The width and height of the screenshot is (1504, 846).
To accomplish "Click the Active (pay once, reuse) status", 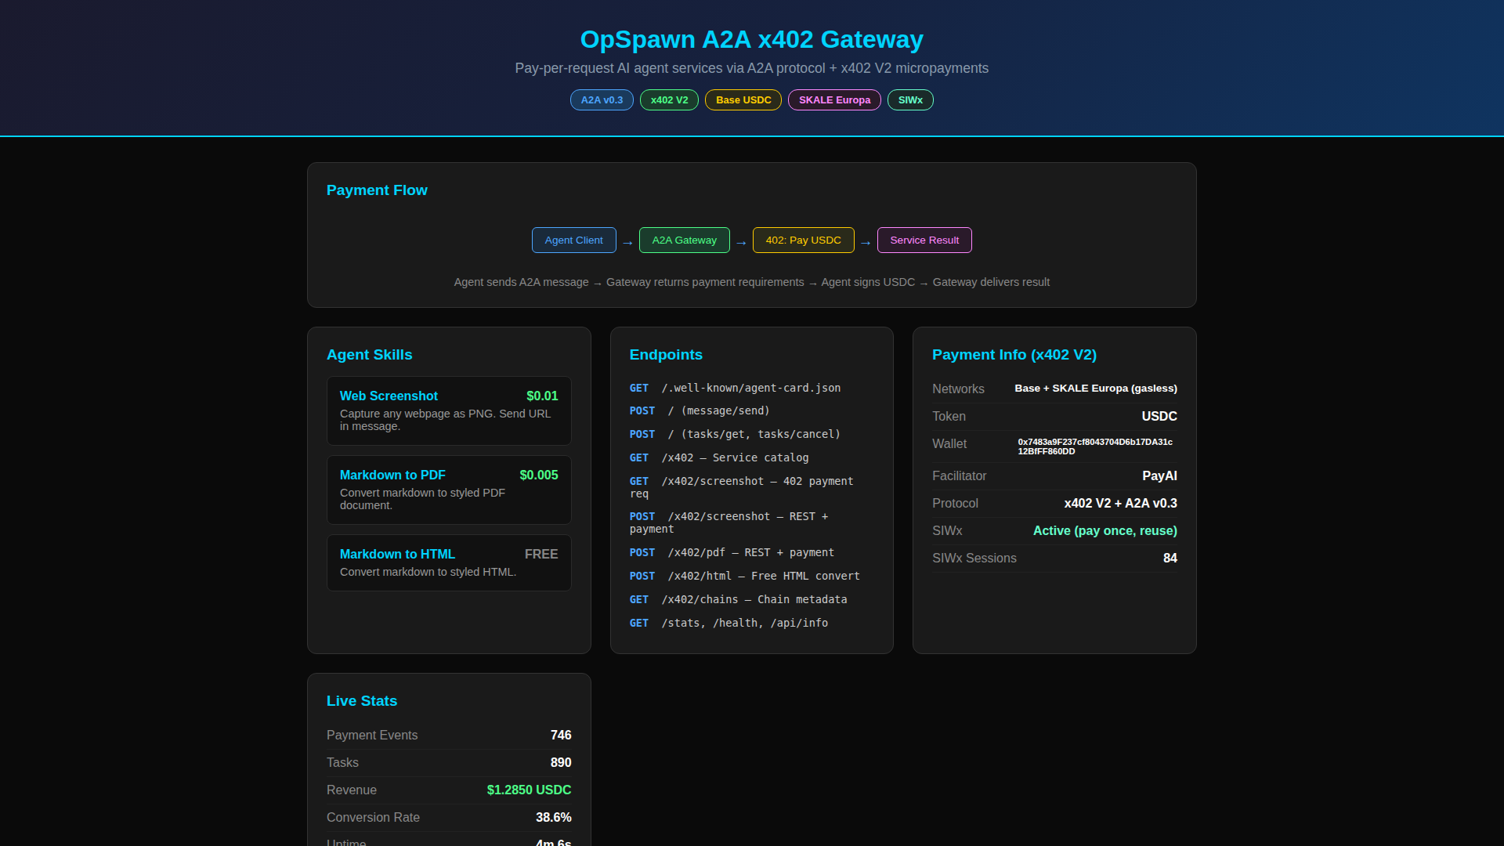I will [1104, 531].
